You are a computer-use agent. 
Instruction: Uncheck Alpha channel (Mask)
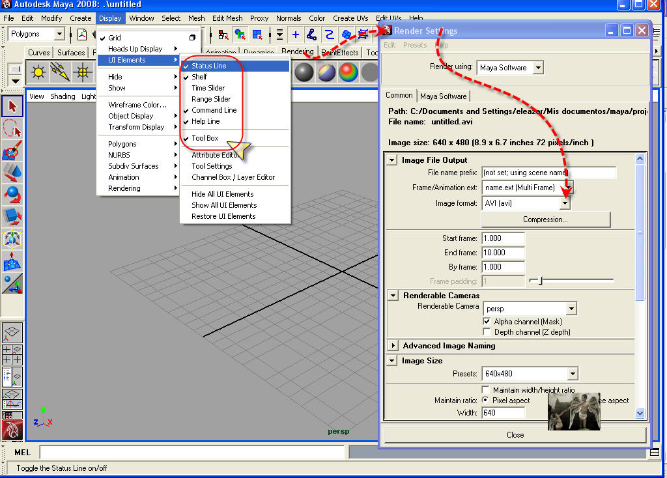487,322
